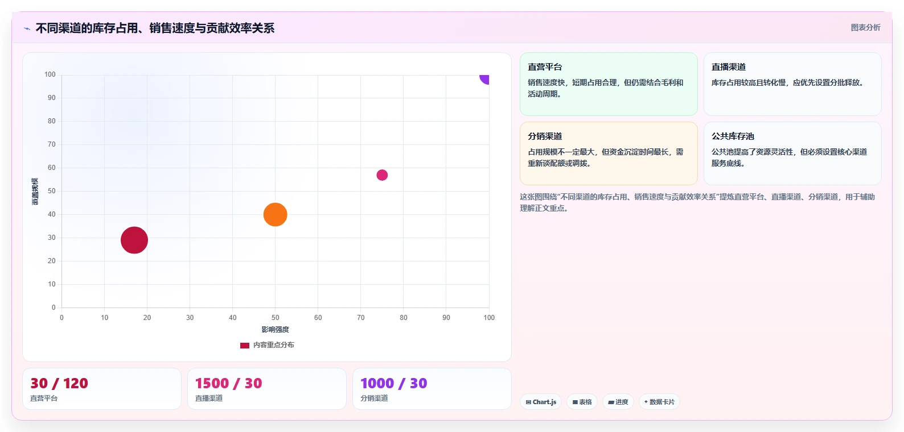Open the 分销渠道 insight card
This screenshot has width=904, height=432.
pos(609,153)
